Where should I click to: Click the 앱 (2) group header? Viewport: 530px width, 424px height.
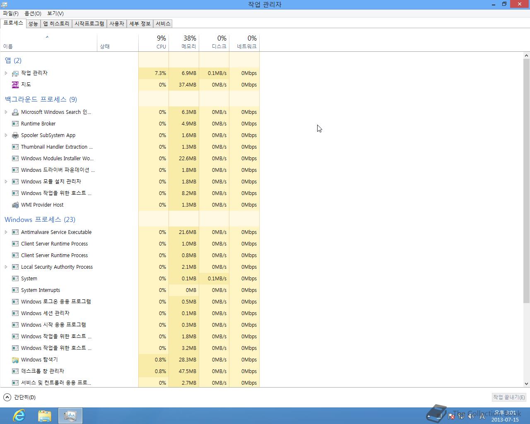13,60
